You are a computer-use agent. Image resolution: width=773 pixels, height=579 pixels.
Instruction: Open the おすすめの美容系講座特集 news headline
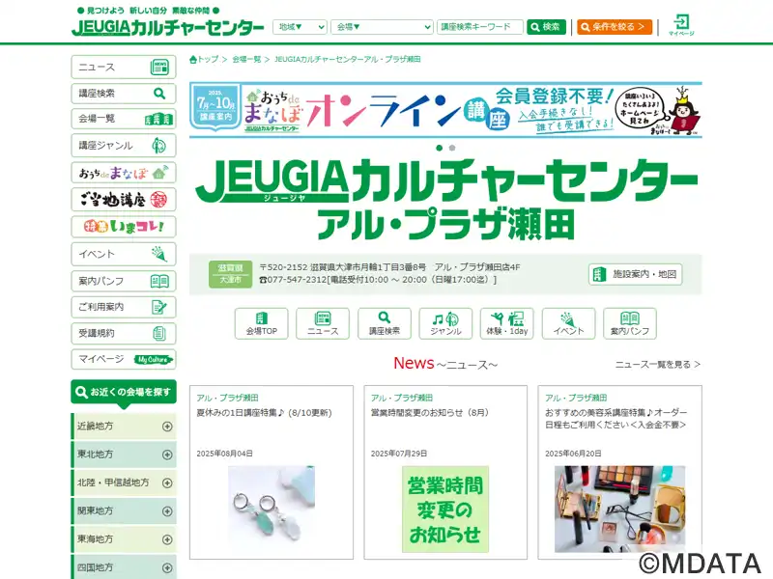pos(616,419)
